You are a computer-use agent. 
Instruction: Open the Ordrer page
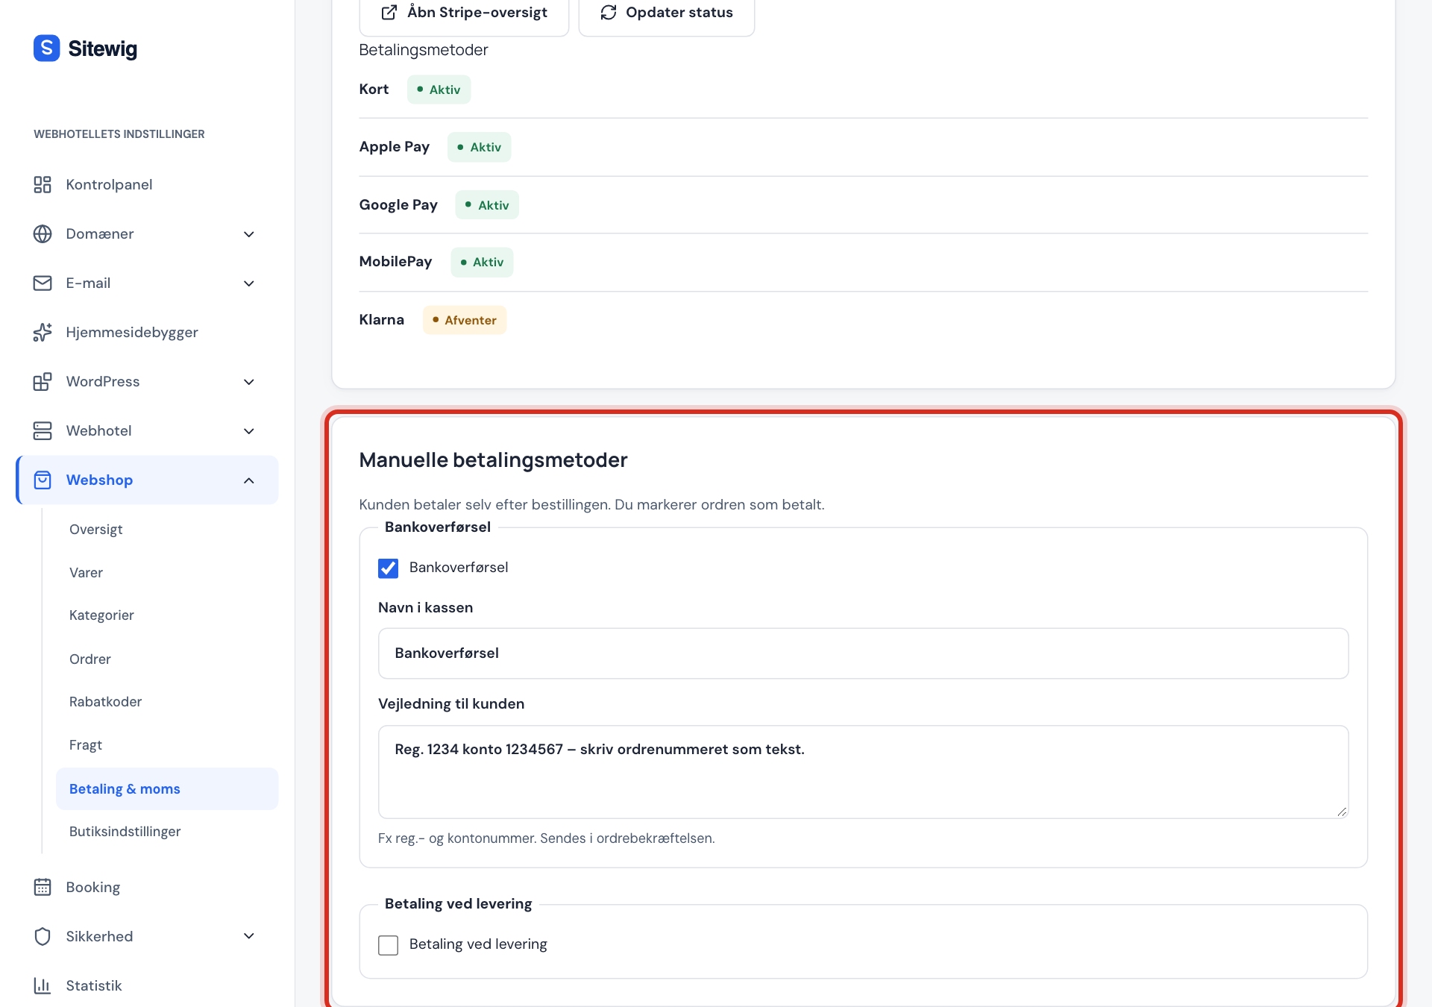[x=89, y=659]
